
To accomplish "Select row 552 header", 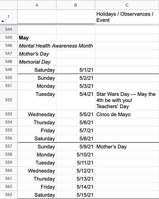I will tap(9, 100).
